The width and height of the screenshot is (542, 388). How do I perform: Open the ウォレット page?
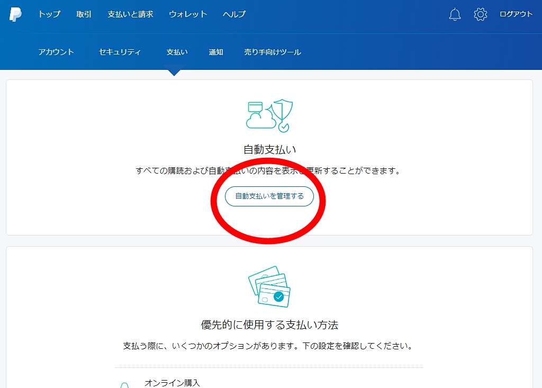click(188, 14)
